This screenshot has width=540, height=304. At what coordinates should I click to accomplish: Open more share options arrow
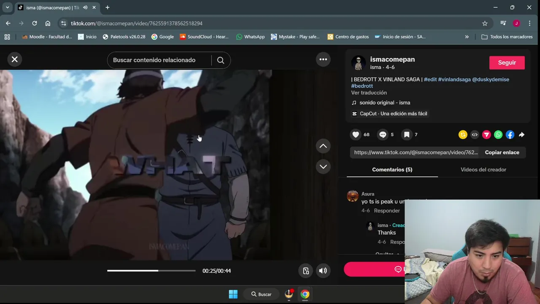click(x=522, y=135)
